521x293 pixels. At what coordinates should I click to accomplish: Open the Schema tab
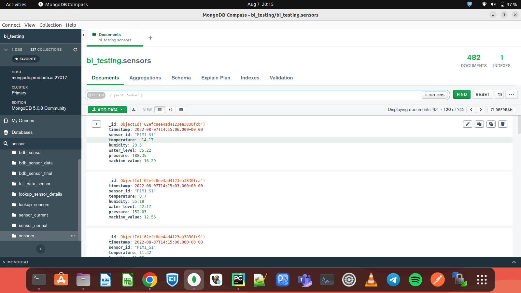pyautogui.click(x=181, y=78)
